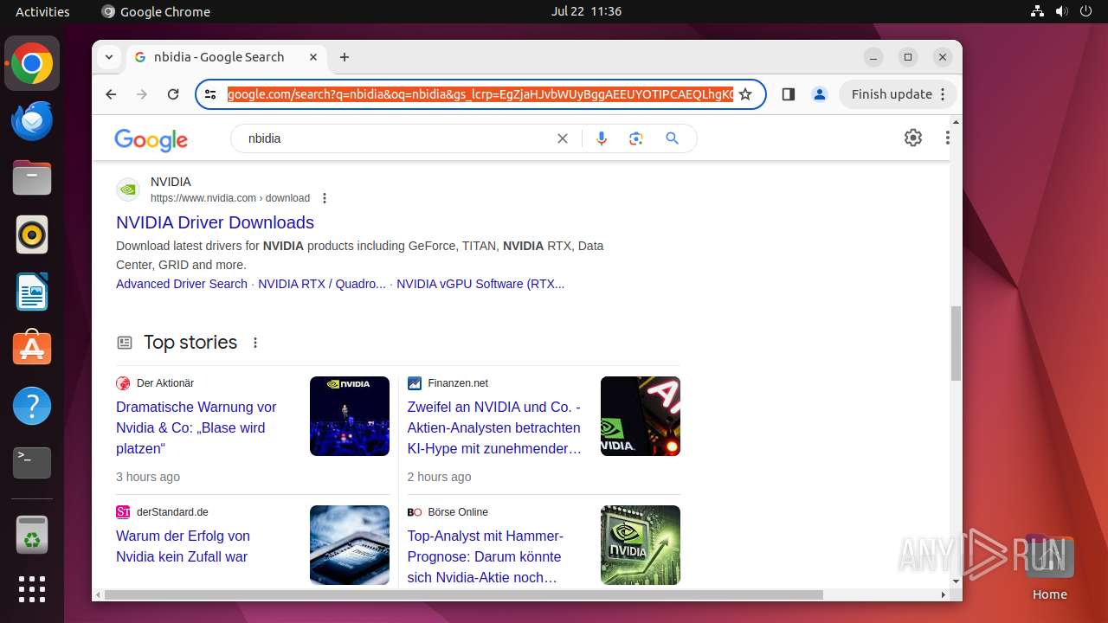
Task: Open Files from the Ubuntu dock
Action: [x=32, y=177]
